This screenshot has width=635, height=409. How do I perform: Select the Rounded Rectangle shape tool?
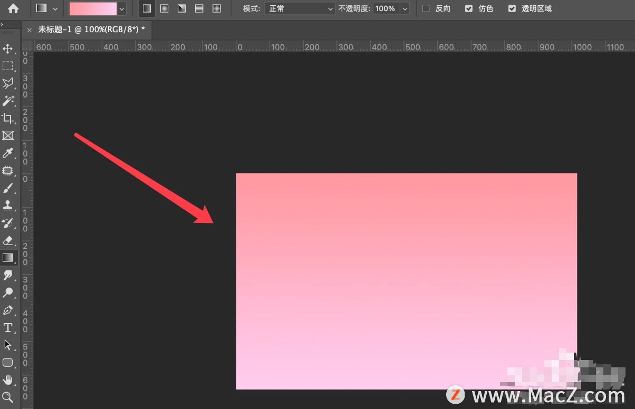coord(8,362)
